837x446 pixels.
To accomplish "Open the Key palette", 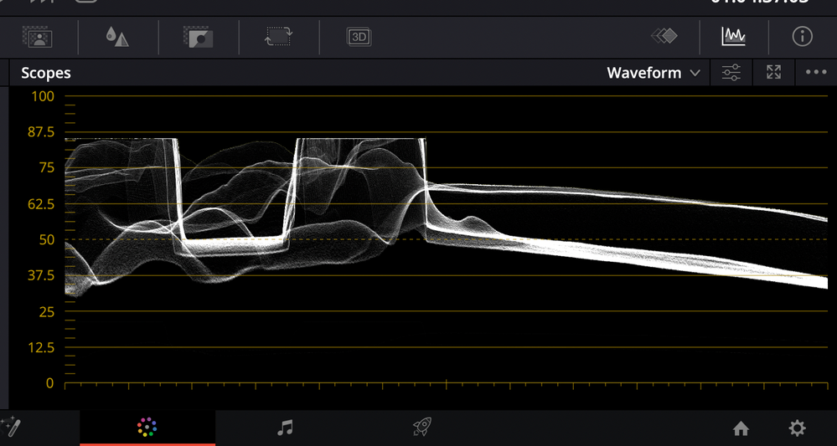I will (199, 37).
